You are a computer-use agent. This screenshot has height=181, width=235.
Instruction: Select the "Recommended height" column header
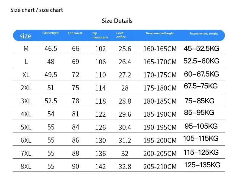click(160, 33)
